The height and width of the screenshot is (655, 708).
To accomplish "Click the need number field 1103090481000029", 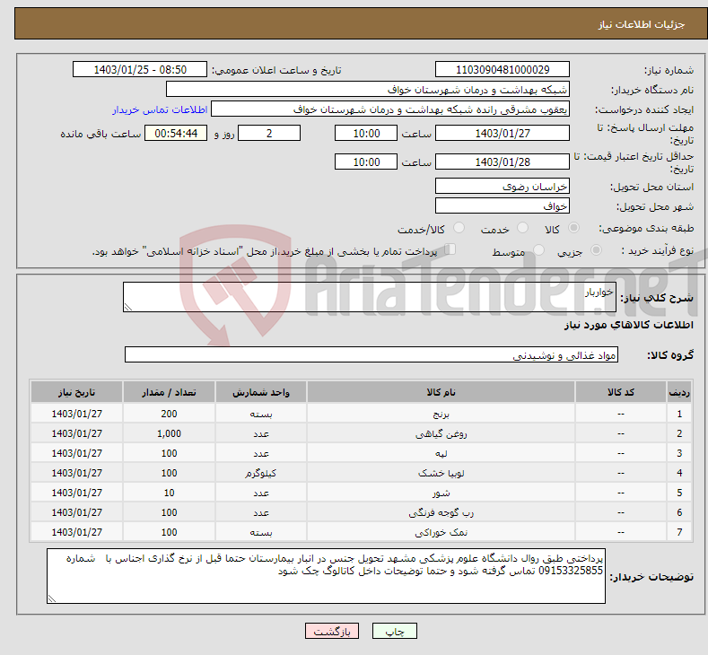I will [x=503, y=69].
